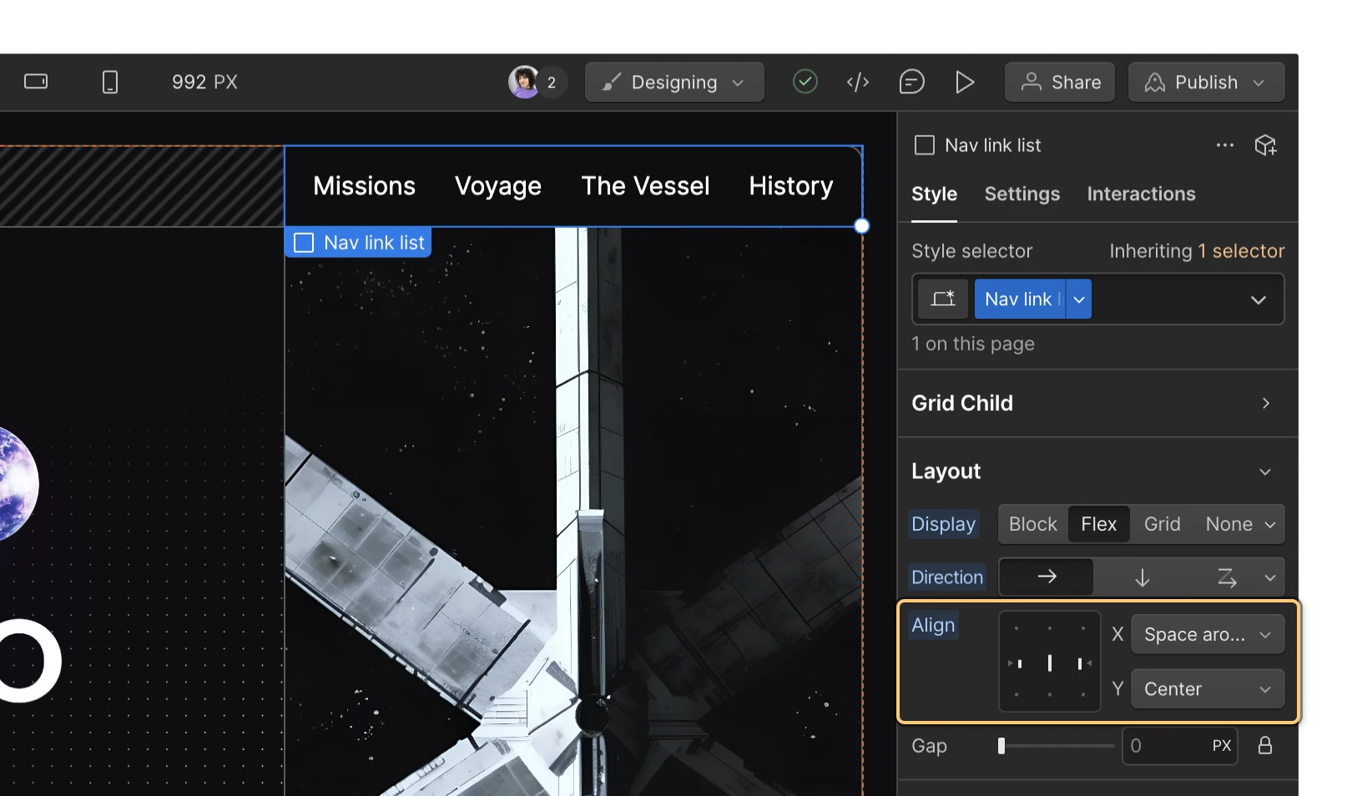Click the Publish button
This screenshot has width=1352, height=796.
pos(1205,82)
